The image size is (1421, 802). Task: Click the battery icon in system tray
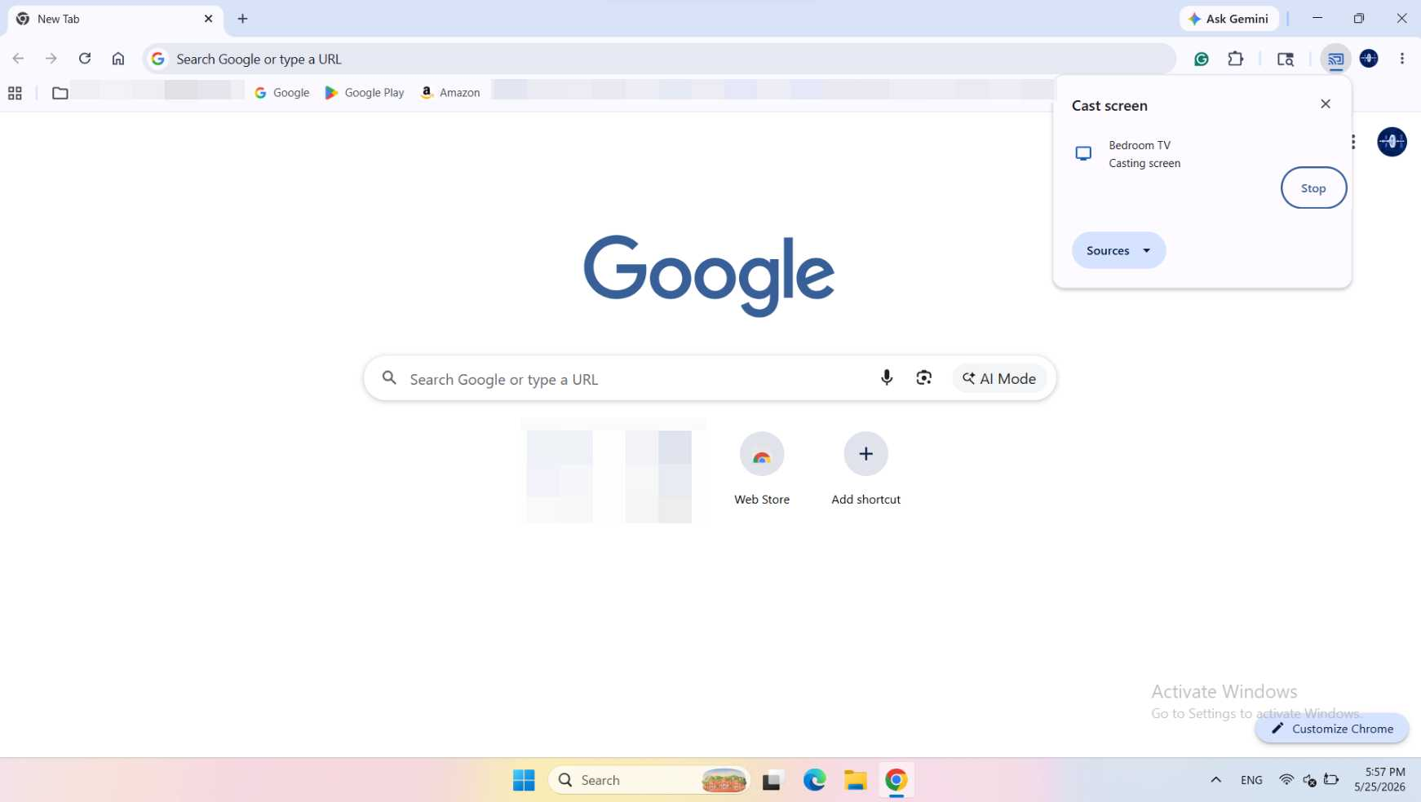click(1331, 780)
